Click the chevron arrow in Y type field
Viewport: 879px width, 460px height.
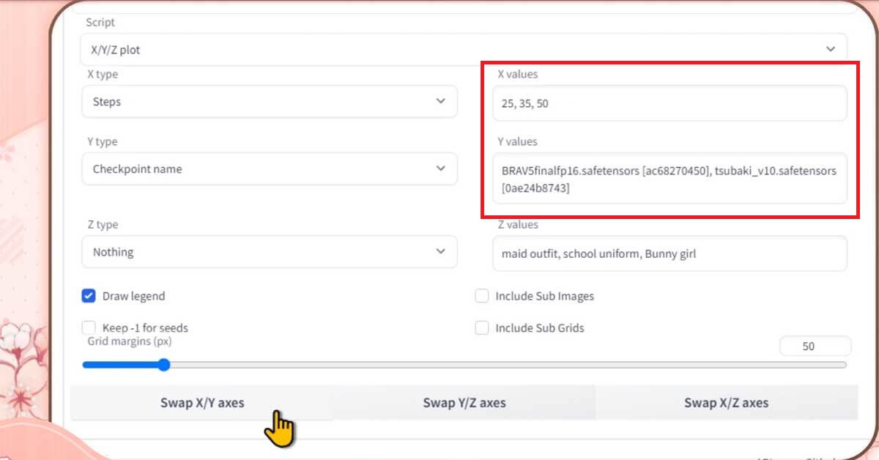click(440, 168)
